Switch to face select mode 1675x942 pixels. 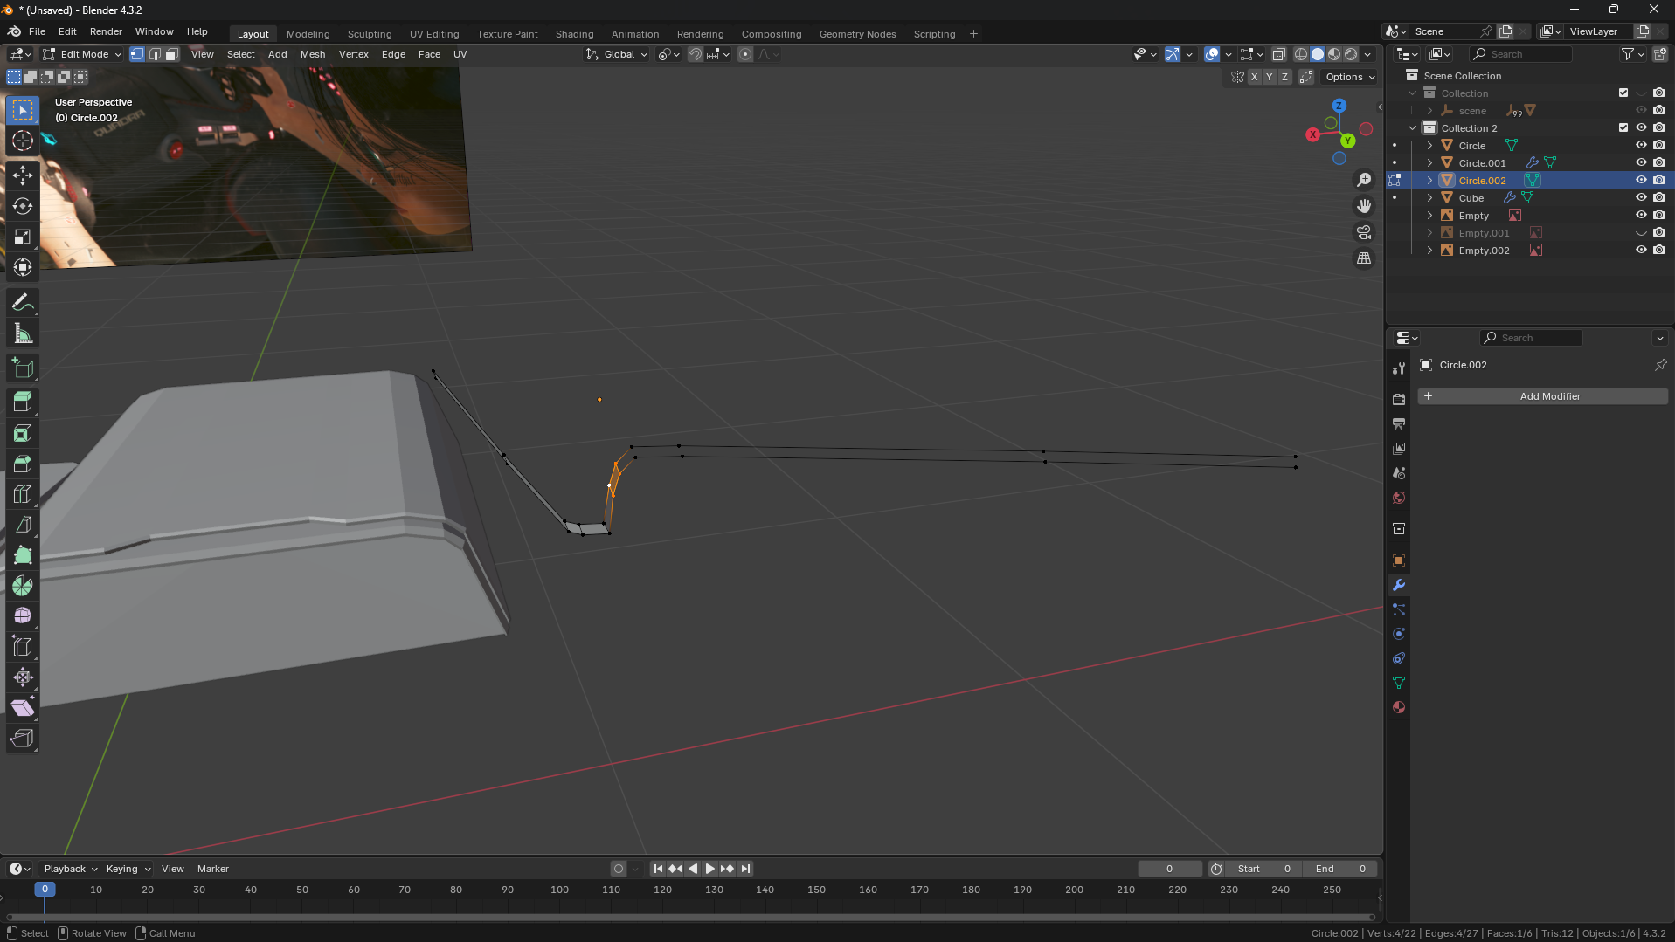tap(172, 54)
